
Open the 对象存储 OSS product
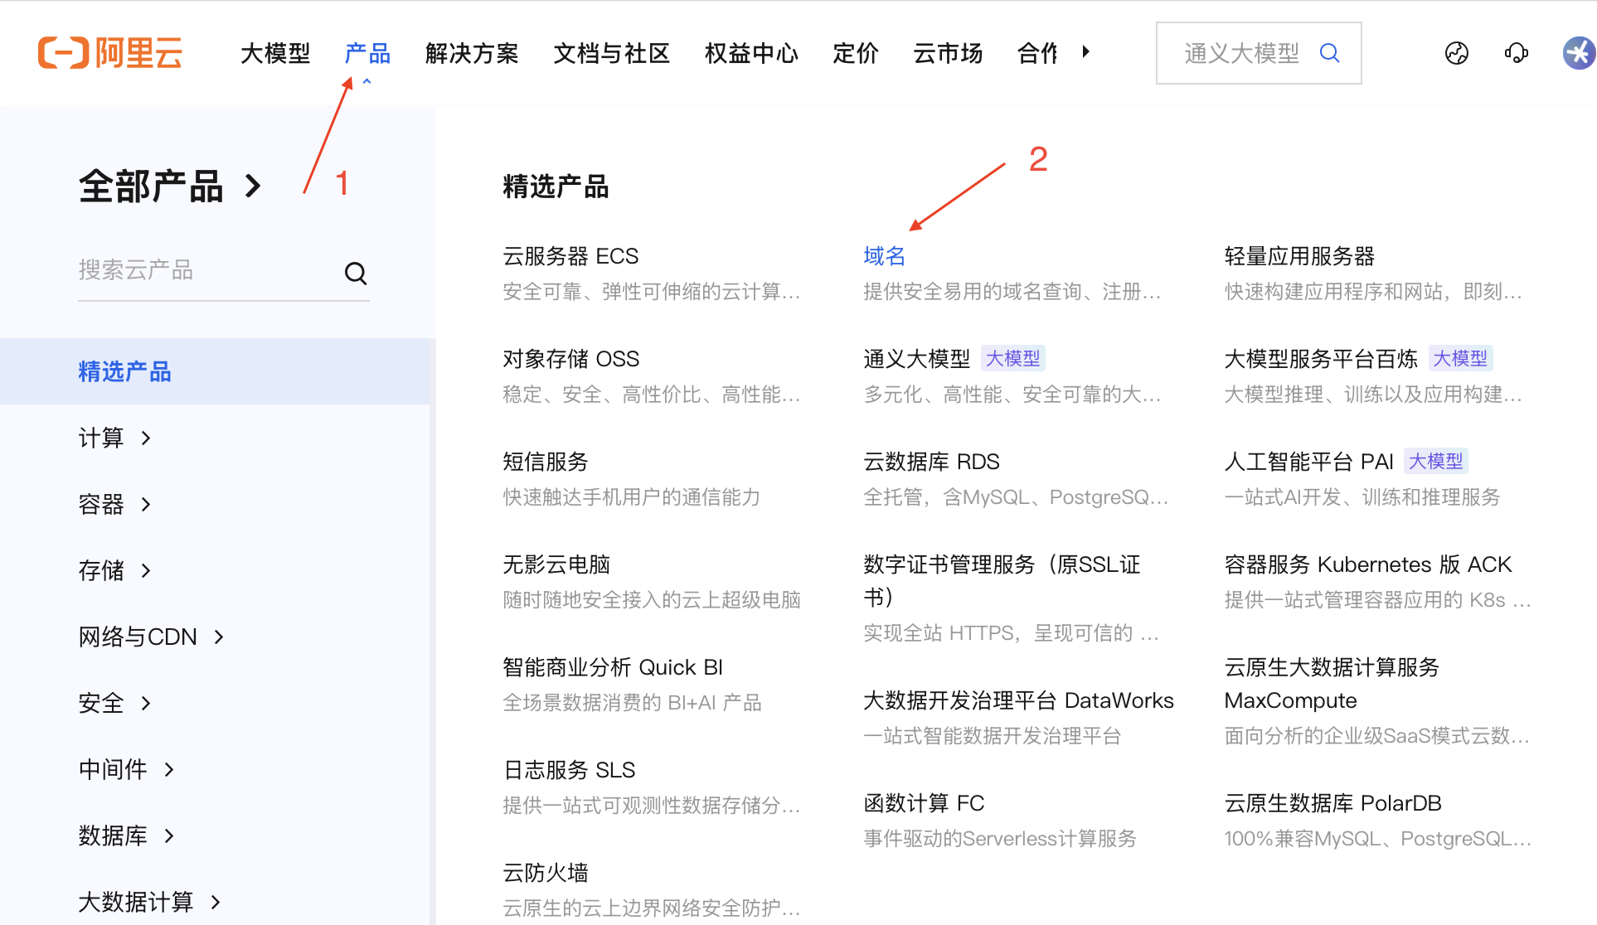click(570, 359)
